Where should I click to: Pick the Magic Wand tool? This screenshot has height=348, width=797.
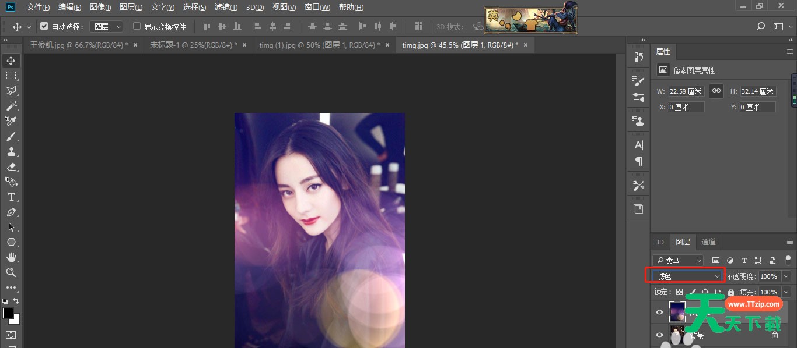(11, 106)
